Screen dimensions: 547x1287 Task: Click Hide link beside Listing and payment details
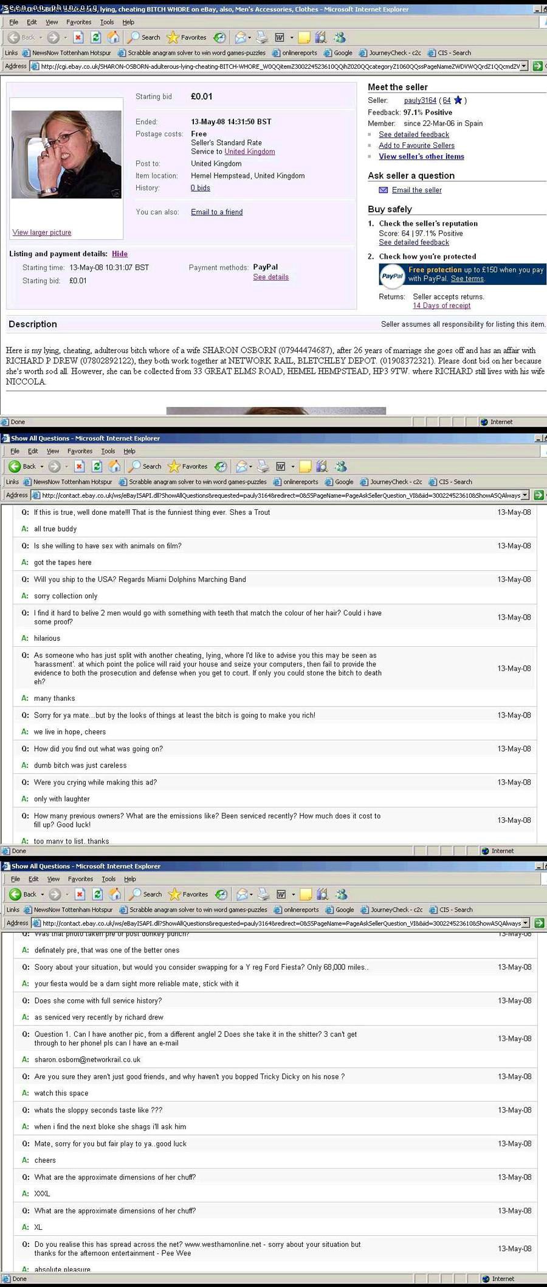click(x=120, y=254)
